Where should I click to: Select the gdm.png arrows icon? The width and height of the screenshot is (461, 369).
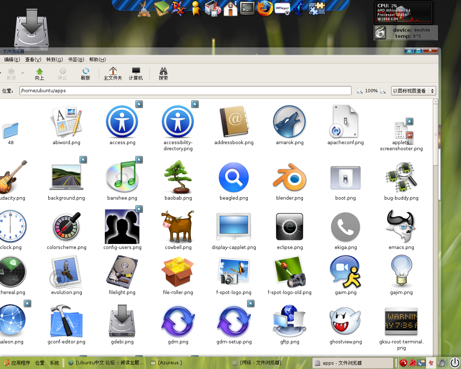(178, 321)
